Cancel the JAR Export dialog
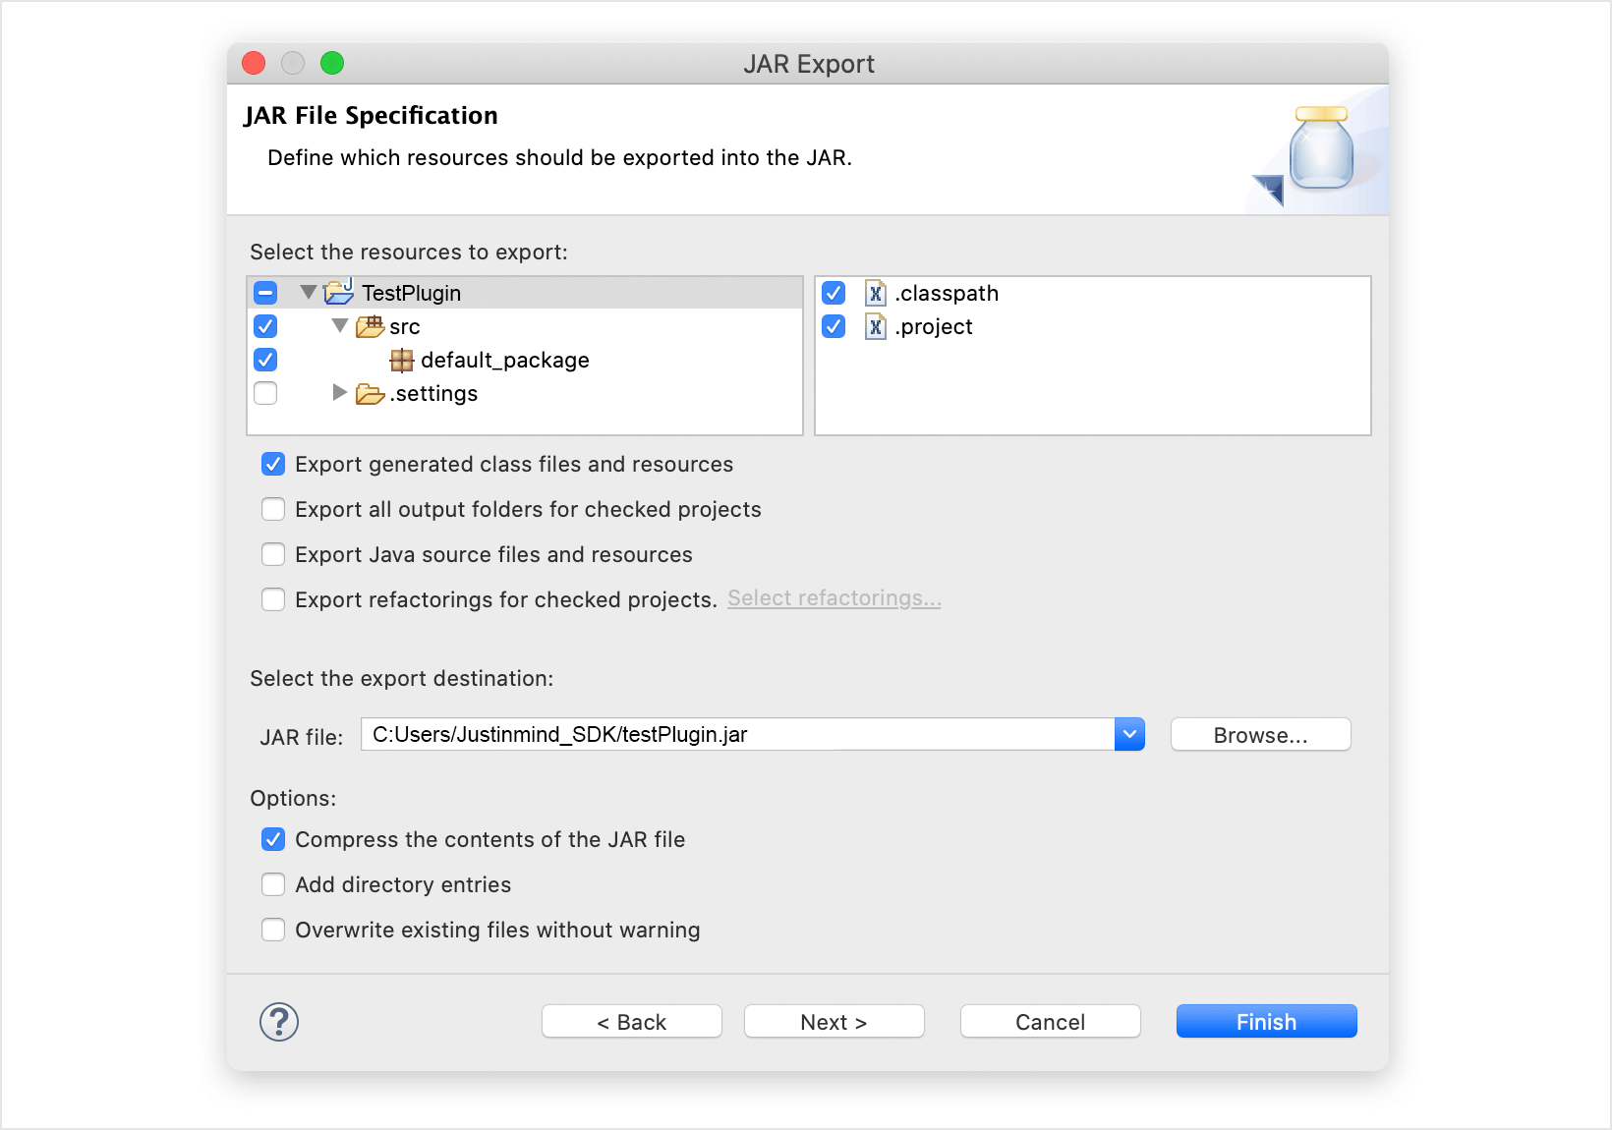This screenshot has height=1130, width=1612. [x=1050, y=1022]
